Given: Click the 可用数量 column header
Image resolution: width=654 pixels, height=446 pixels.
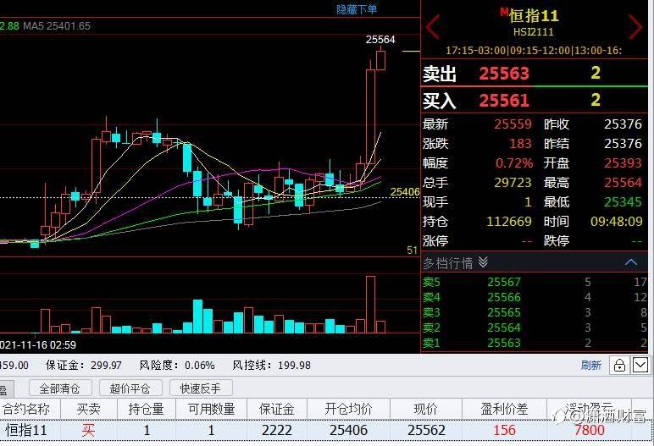Looking at the screenshot, I should [x=212, y=409].
